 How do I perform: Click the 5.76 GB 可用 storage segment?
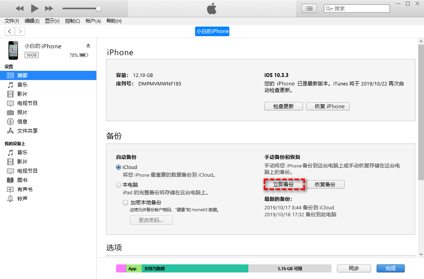289,269
